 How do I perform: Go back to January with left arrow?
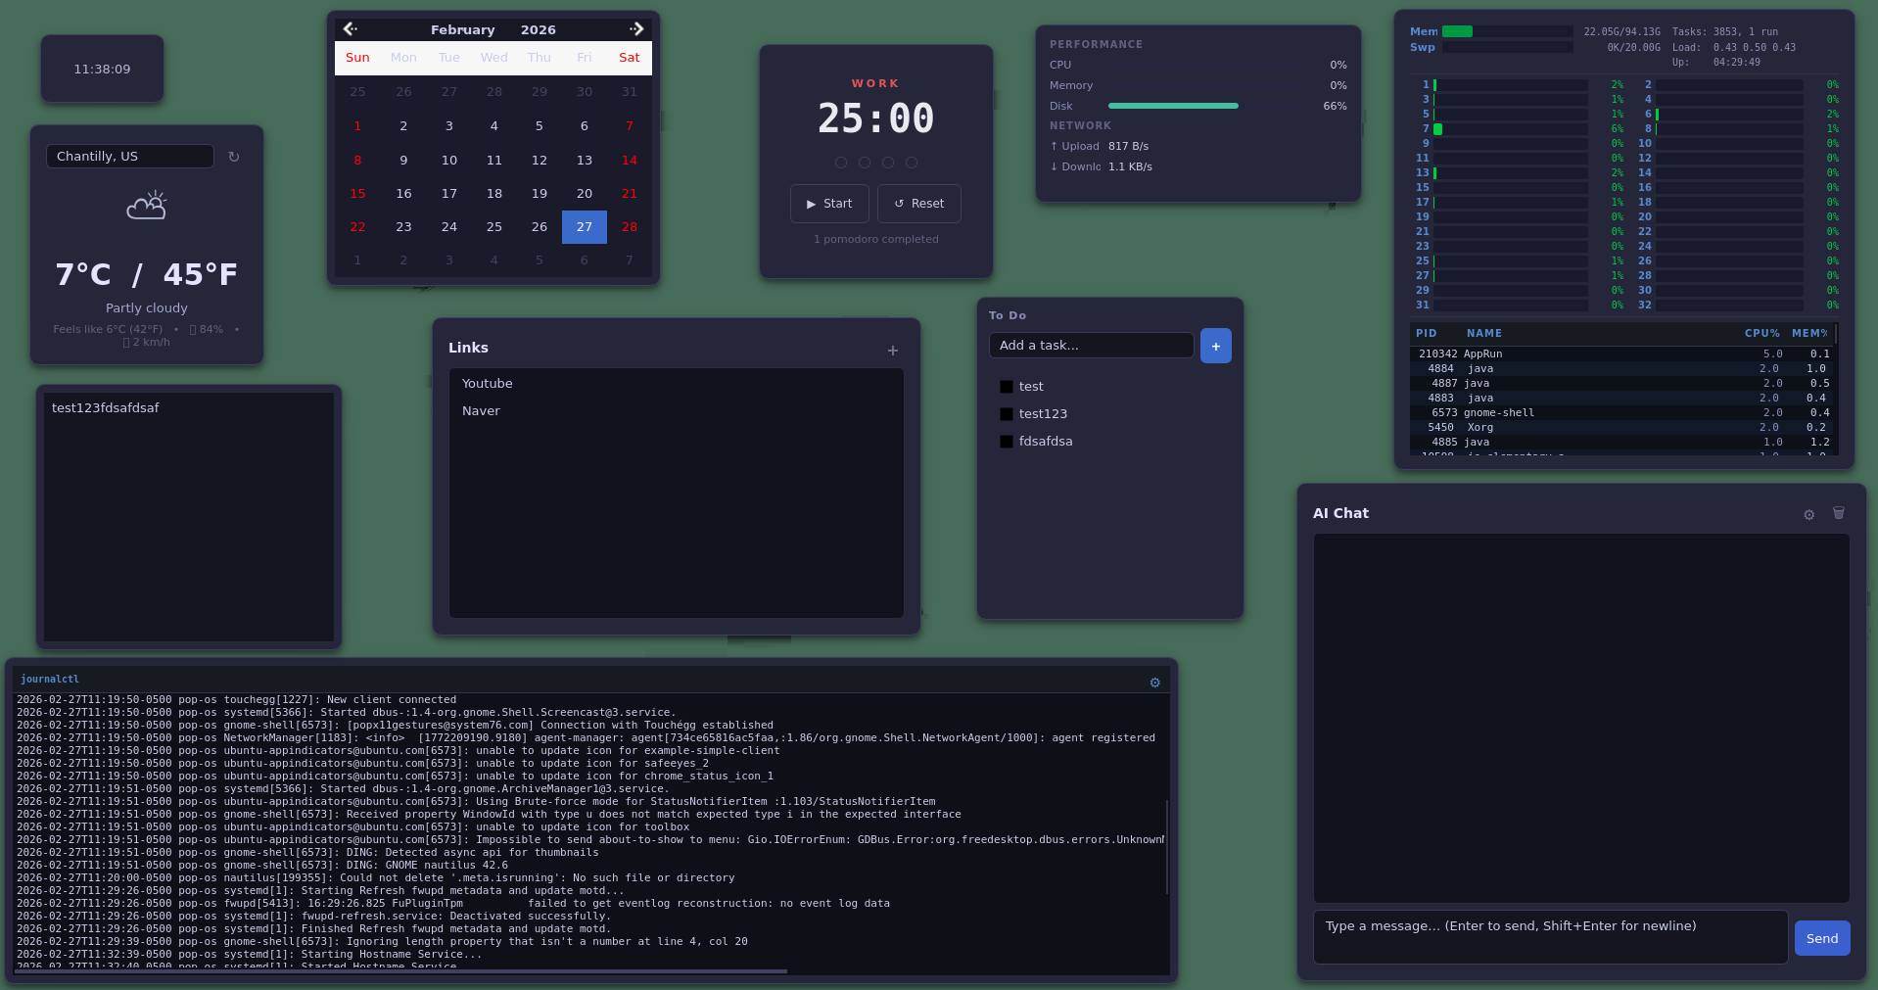tap(351, 28)
